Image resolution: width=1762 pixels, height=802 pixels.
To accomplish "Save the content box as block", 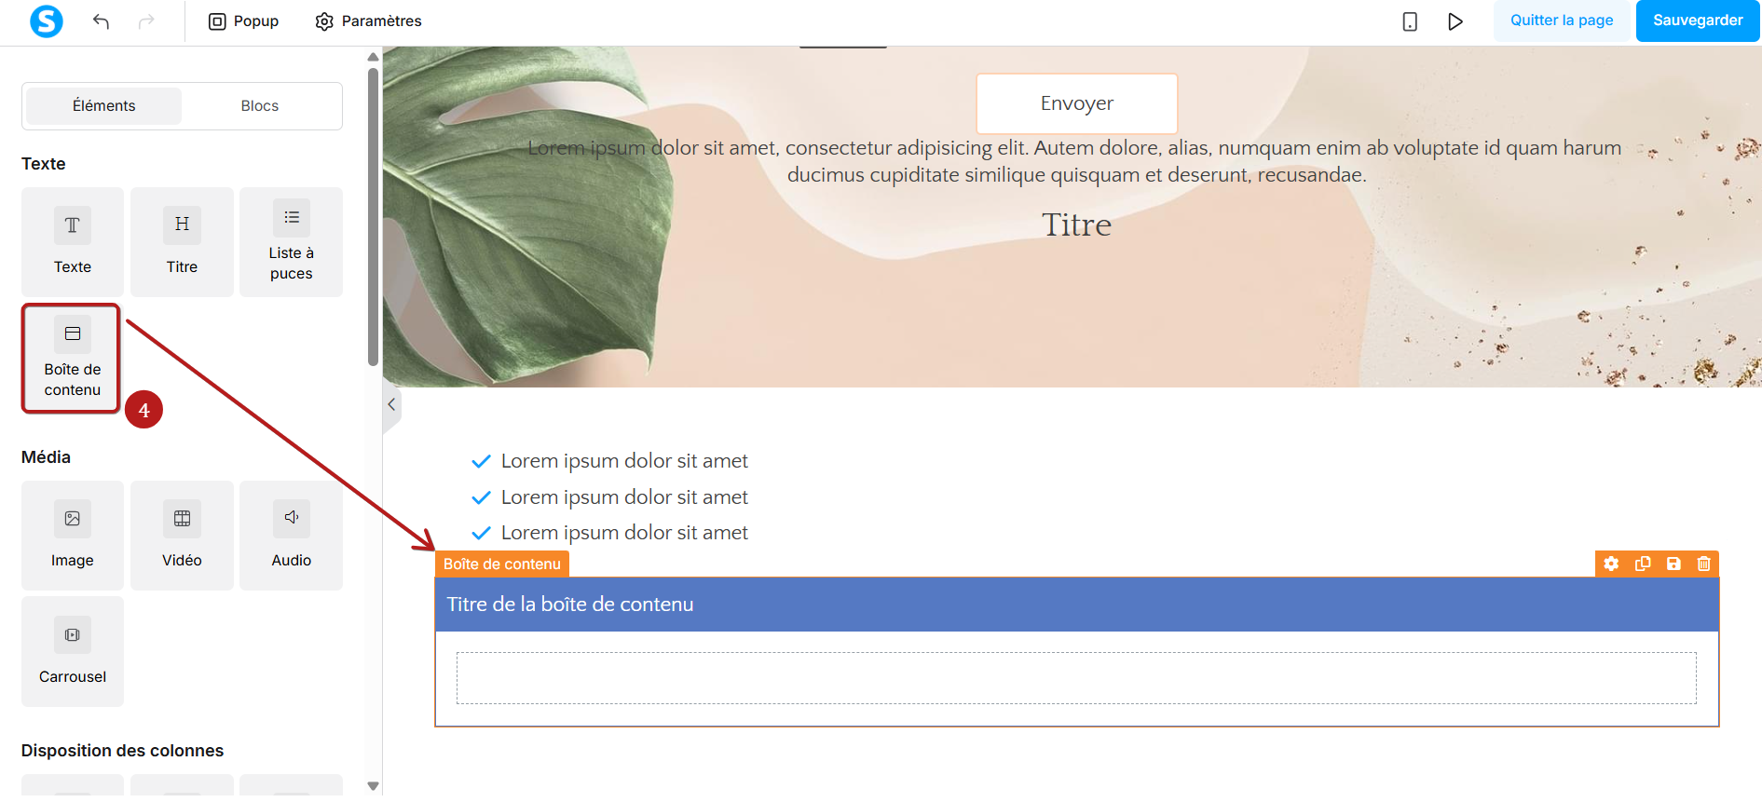I will point(1673,564).
